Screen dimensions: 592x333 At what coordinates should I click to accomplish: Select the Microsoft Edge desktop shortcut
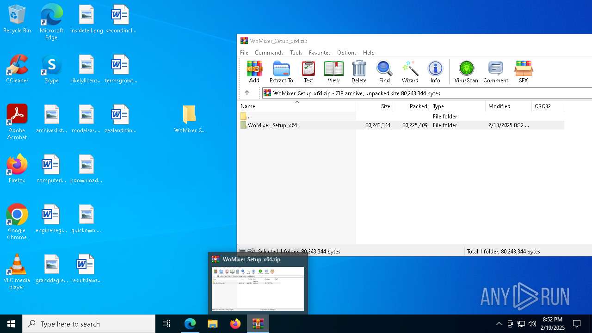[x=51, y=22]
